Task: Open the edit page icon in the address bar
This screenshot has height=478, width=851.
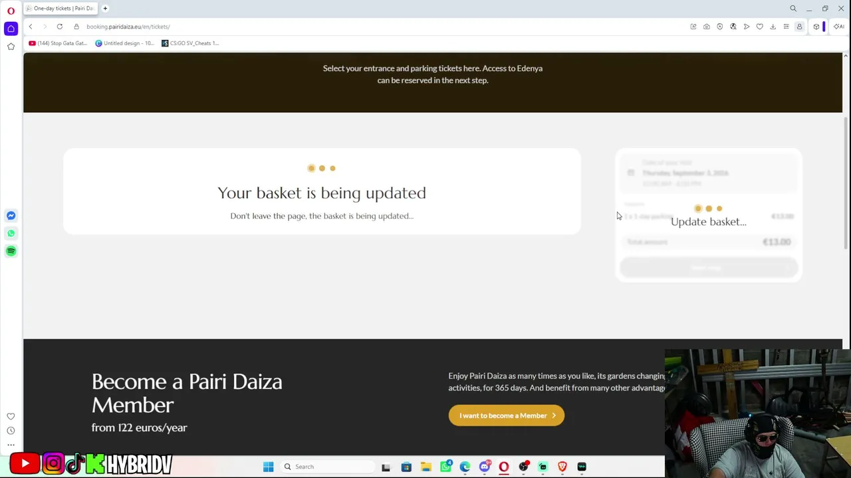Action: tap(693, 27)
